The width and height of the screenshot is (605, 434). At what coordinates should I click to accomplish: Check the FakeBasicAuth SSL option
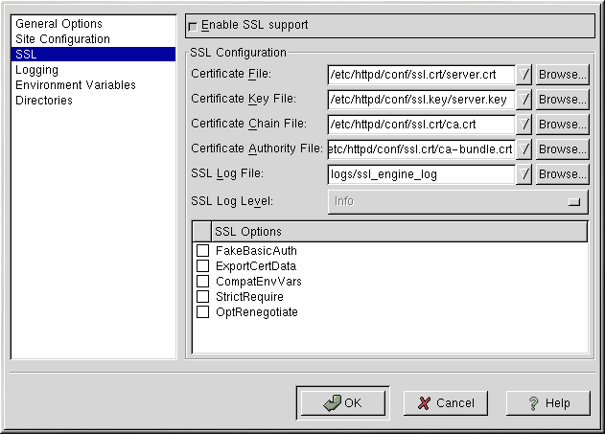(x=202, y=251)
